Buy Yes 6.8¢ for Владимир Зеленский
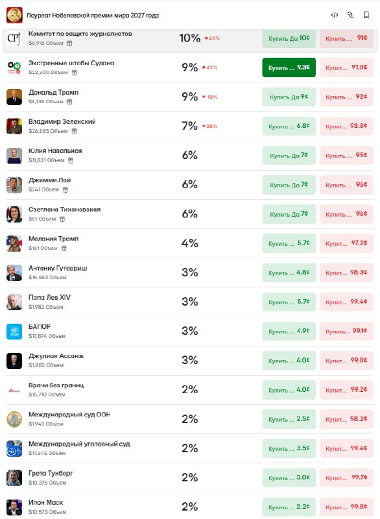 point(289,126)
